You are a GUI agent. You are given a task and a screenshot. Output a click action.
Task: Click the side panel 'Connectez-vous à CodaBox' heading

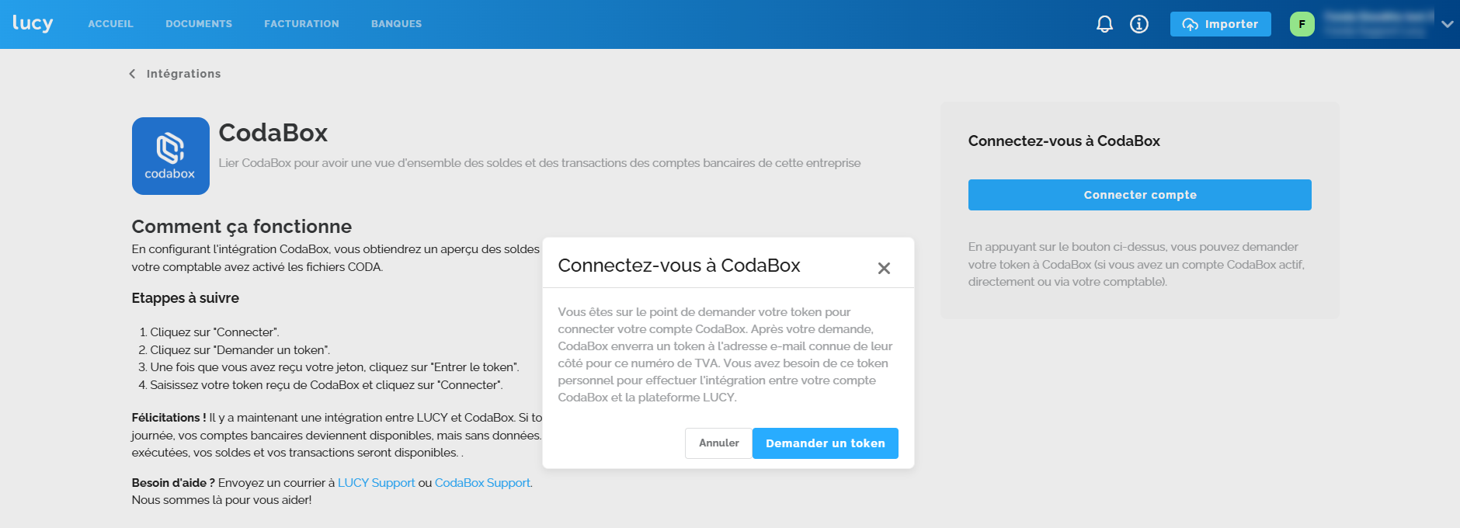[1064, 141]
